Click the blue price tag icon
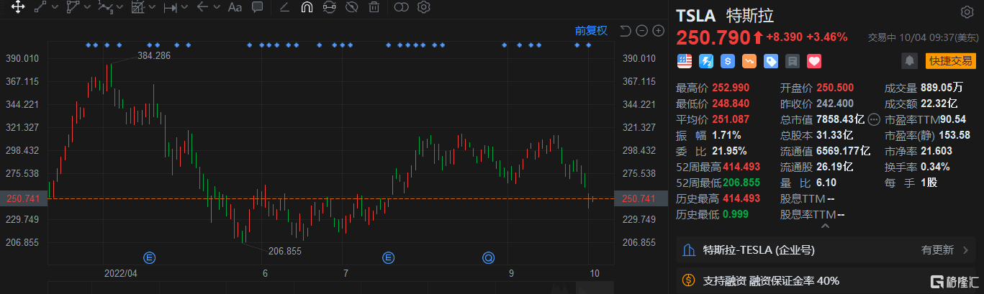Viewport: 984px width, 294px height. click(771, 61)
